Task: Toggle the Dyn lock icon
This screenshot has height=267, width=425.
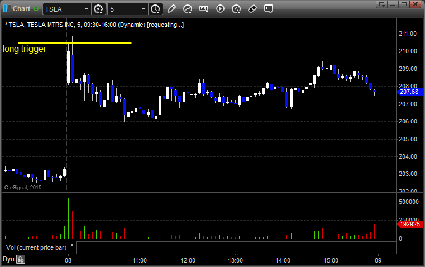Action: pos(21,259)
